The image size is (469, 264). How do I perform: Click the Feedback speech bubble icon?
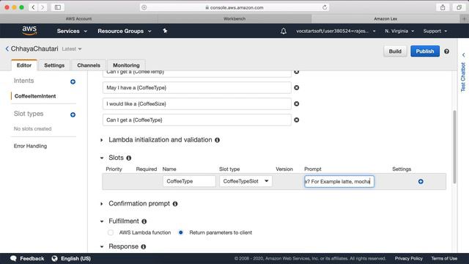click(x=13, y=258)
